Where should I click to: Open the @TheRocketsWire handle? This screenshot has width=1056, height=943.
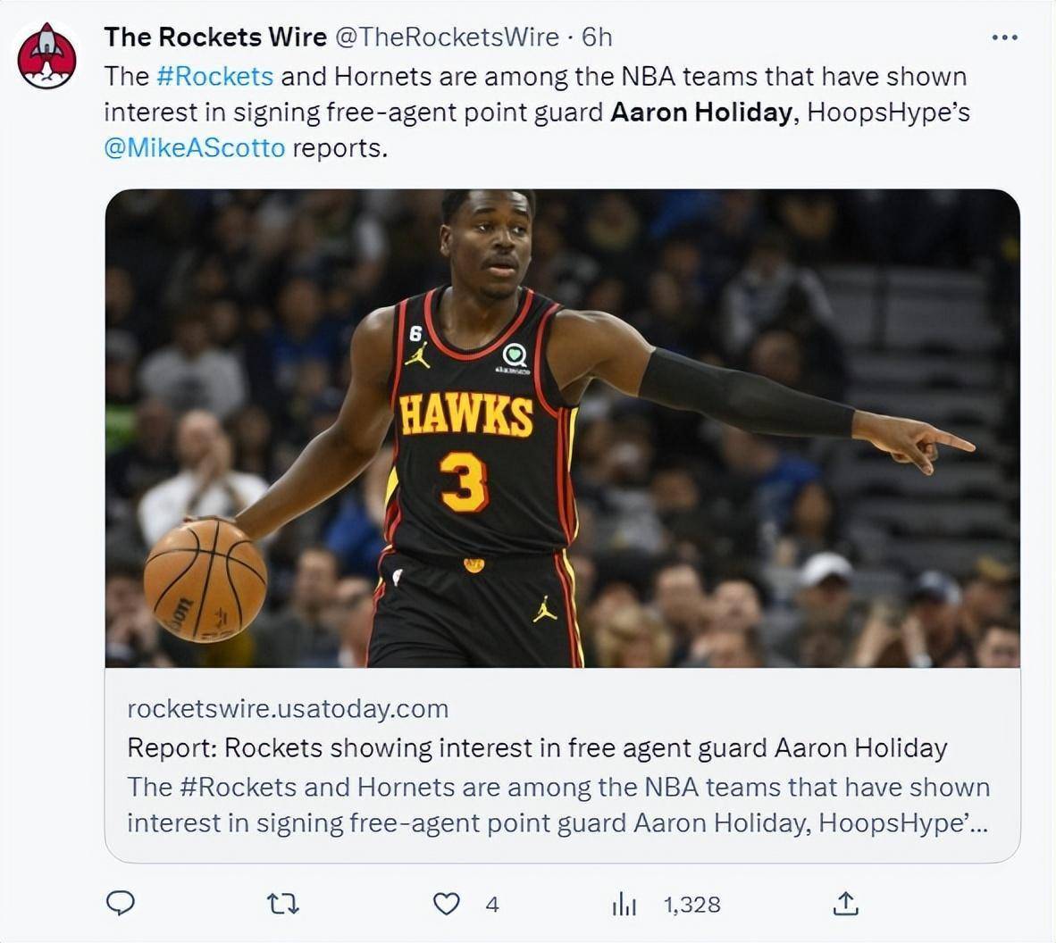(x=447, y=37)
